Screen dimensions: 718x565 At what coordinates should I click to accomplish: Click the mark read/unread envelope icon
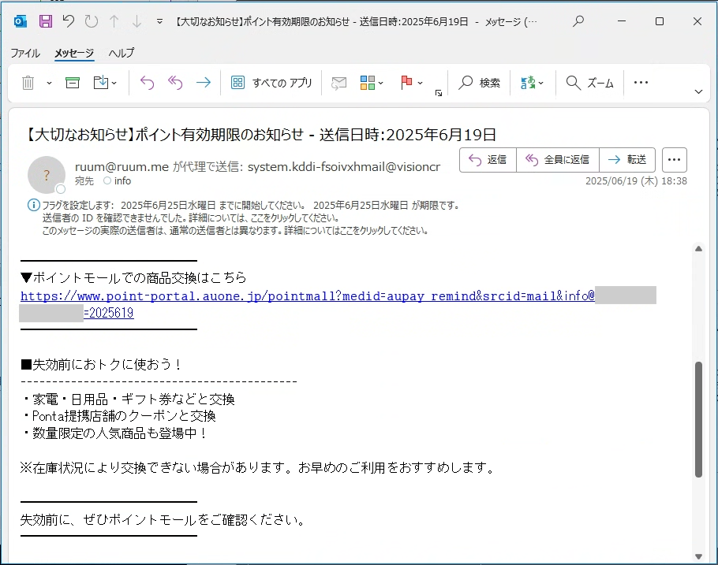pos(338,83)
